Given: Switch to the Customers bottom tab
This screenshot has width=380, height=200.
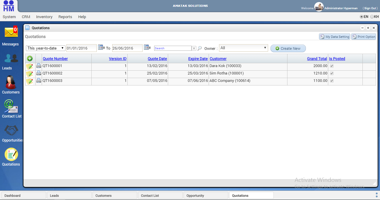Looking at the screenshot, I should [115, 196].
